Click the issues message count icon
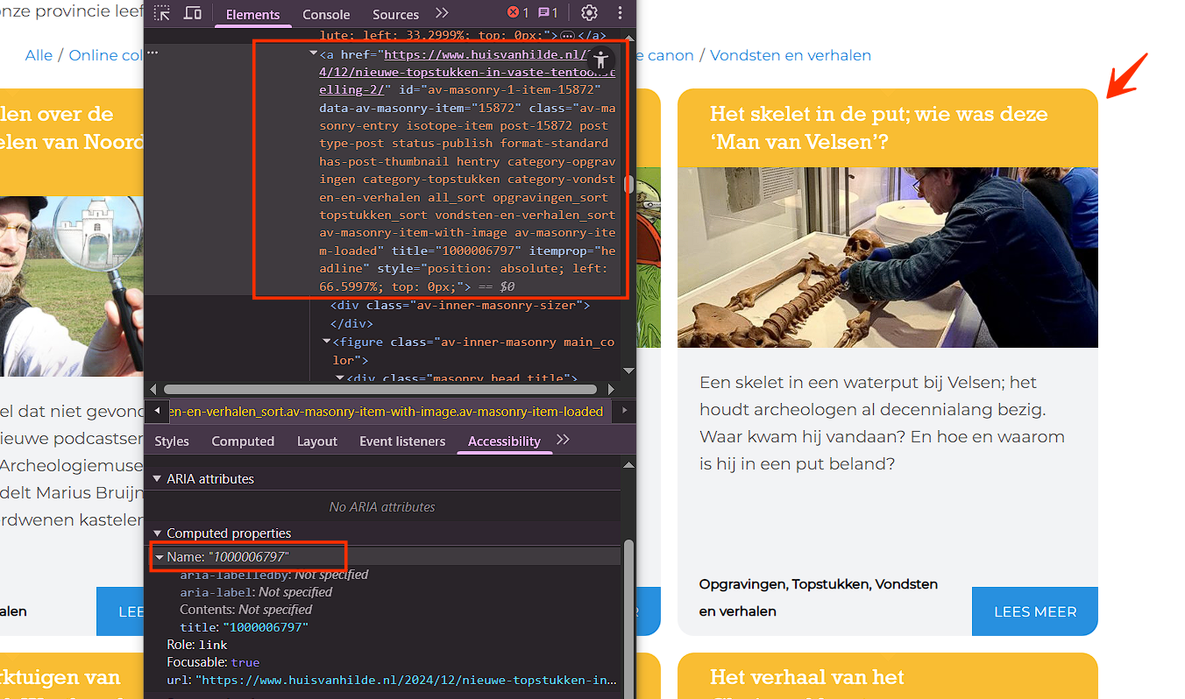The width and height of the screenshot is (1185, 699). coord(548,13)
